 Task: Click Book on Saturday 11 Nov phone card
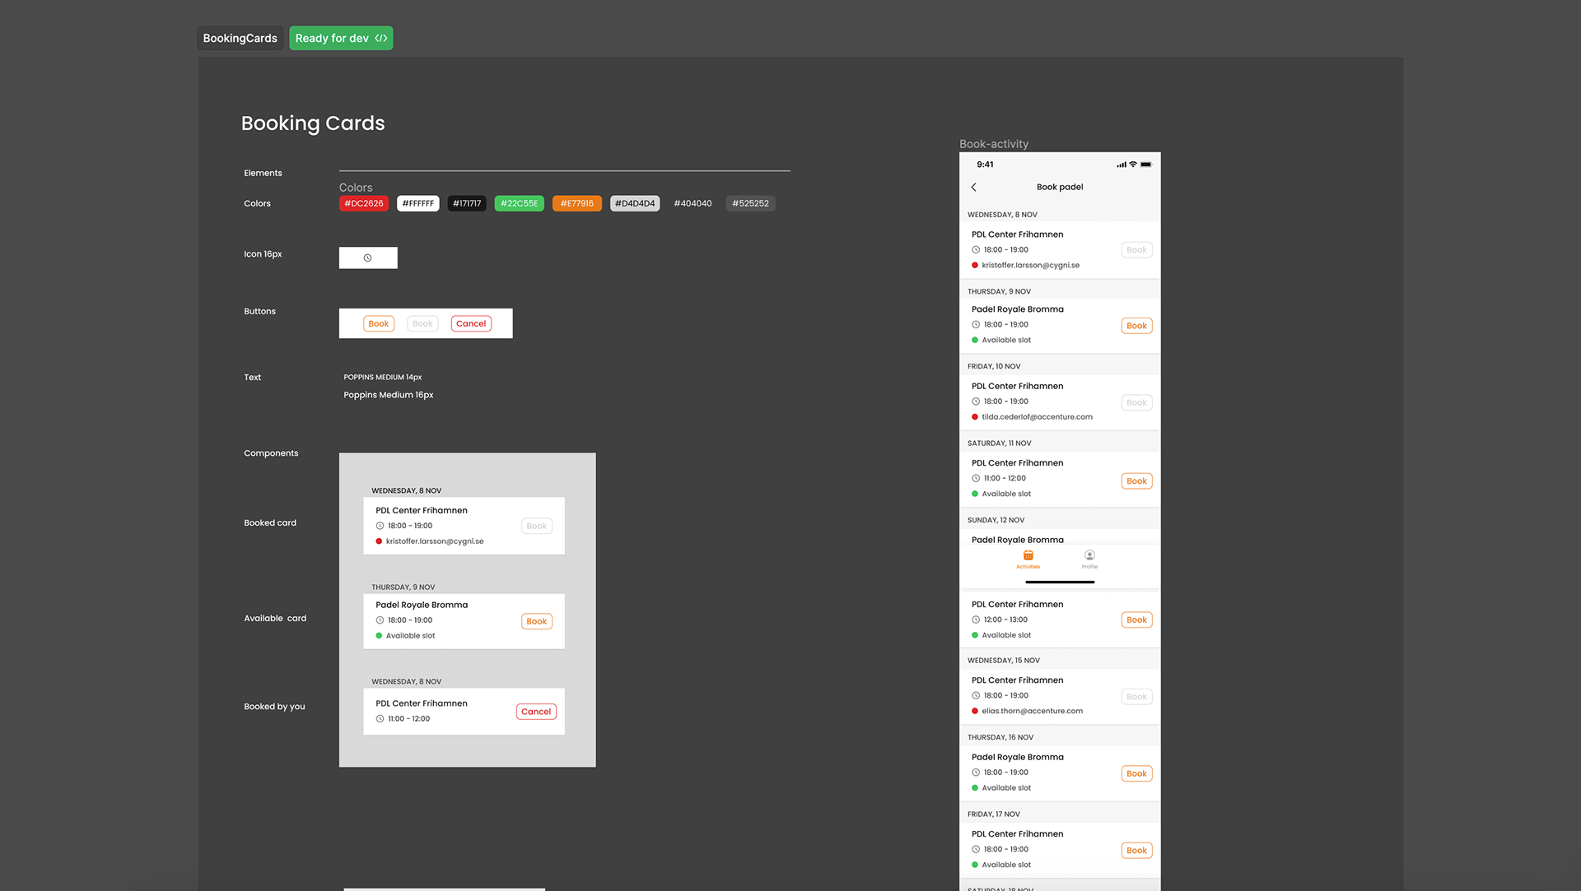point(1136,481)
